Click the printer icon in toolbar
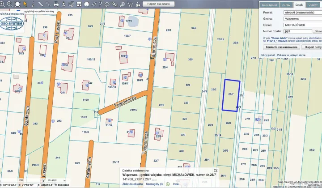 coord(56,4)
